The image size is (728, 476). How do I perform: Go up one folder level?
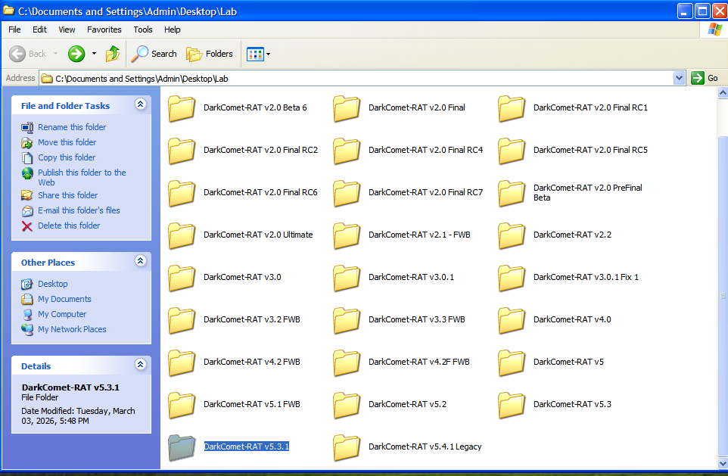(x=113, y=54)
